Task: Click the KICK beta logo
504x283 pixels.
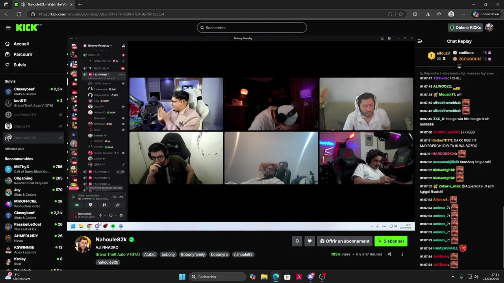Action: [28, 28]
